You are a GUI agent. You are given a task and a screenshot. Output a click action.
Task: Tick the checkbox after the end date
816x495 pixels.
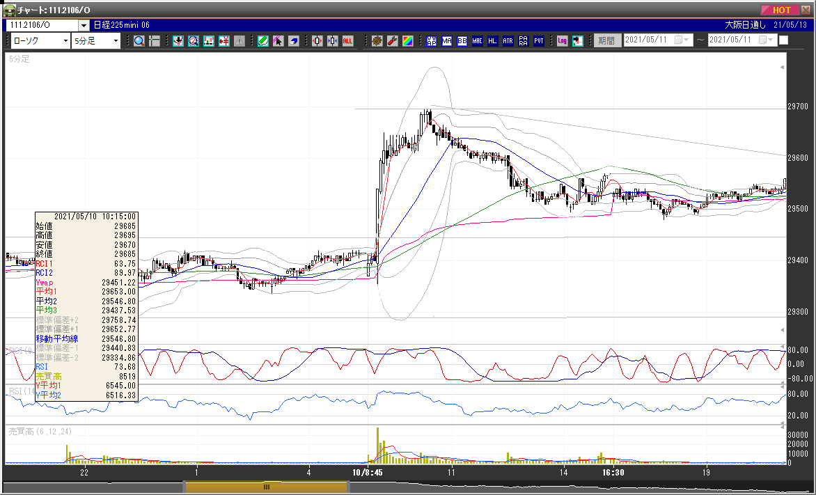[x=783, y=40]
